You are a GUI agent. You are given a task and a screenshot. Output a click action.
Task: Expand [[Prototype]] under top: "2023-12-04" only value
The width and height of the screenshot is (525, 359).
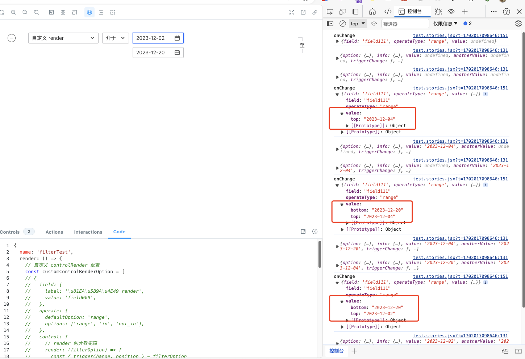tap(347, 126)
